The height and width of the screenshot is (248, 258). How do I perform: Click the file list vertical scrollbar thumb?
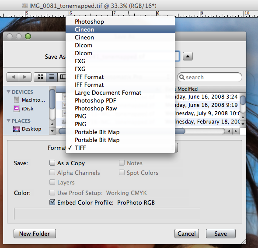tap(243, 100)
